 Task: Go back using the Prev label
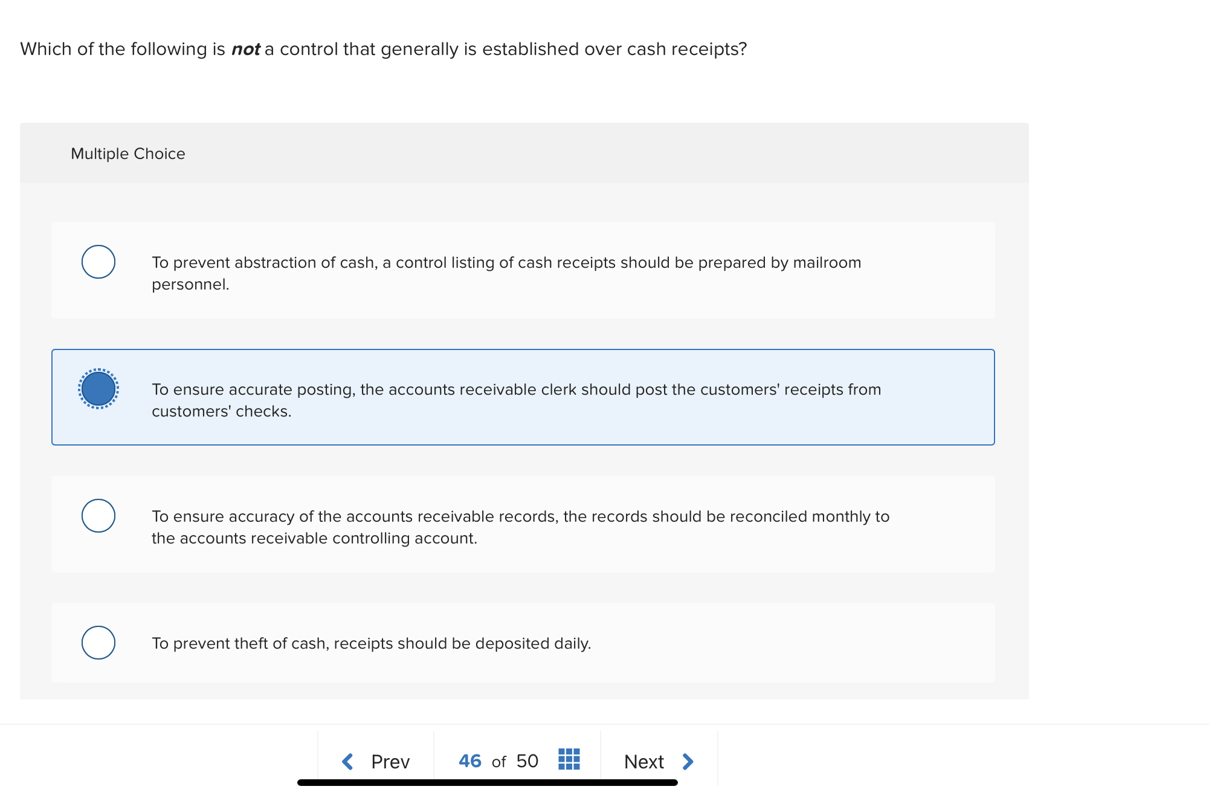pyautogui.click(x=390, y=762)
